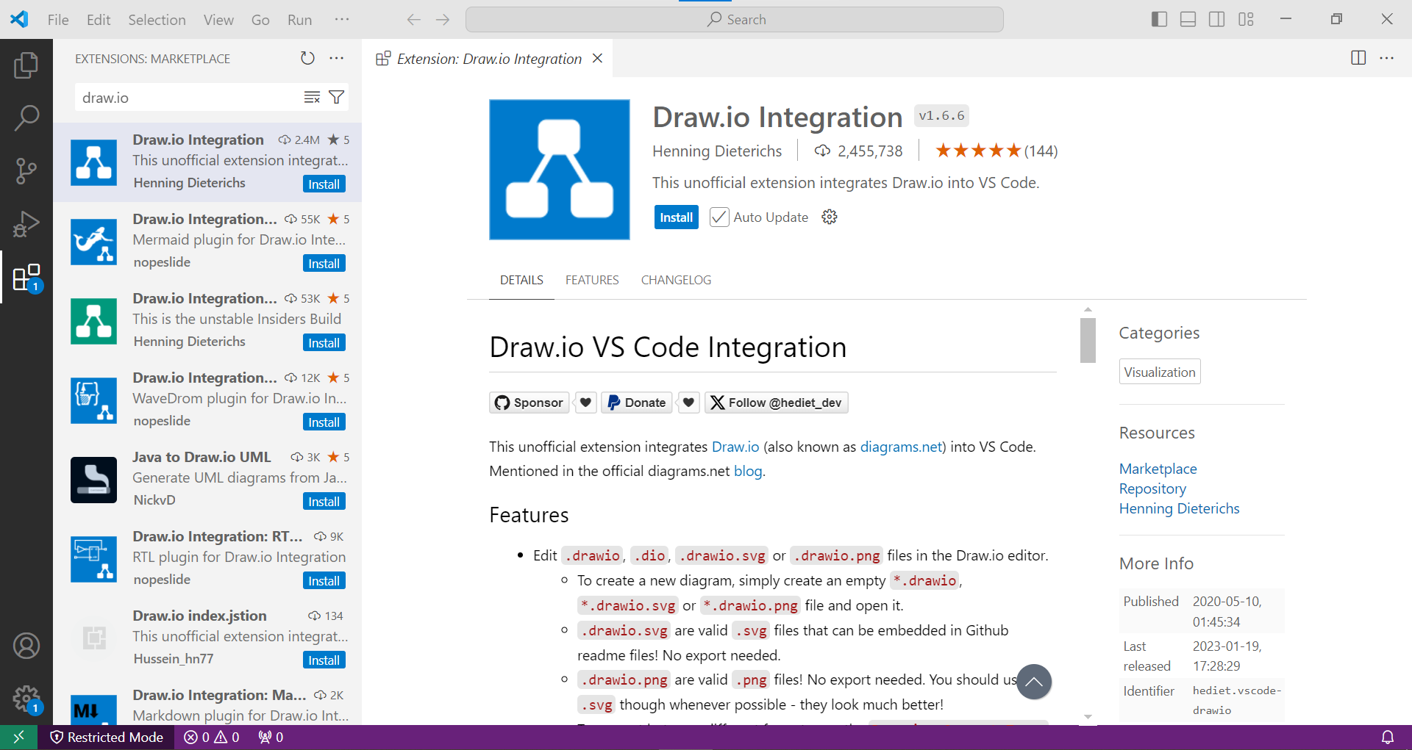Toggle the secondary side bar layout icon
1412x750 pixels.
coord(1217,19)
